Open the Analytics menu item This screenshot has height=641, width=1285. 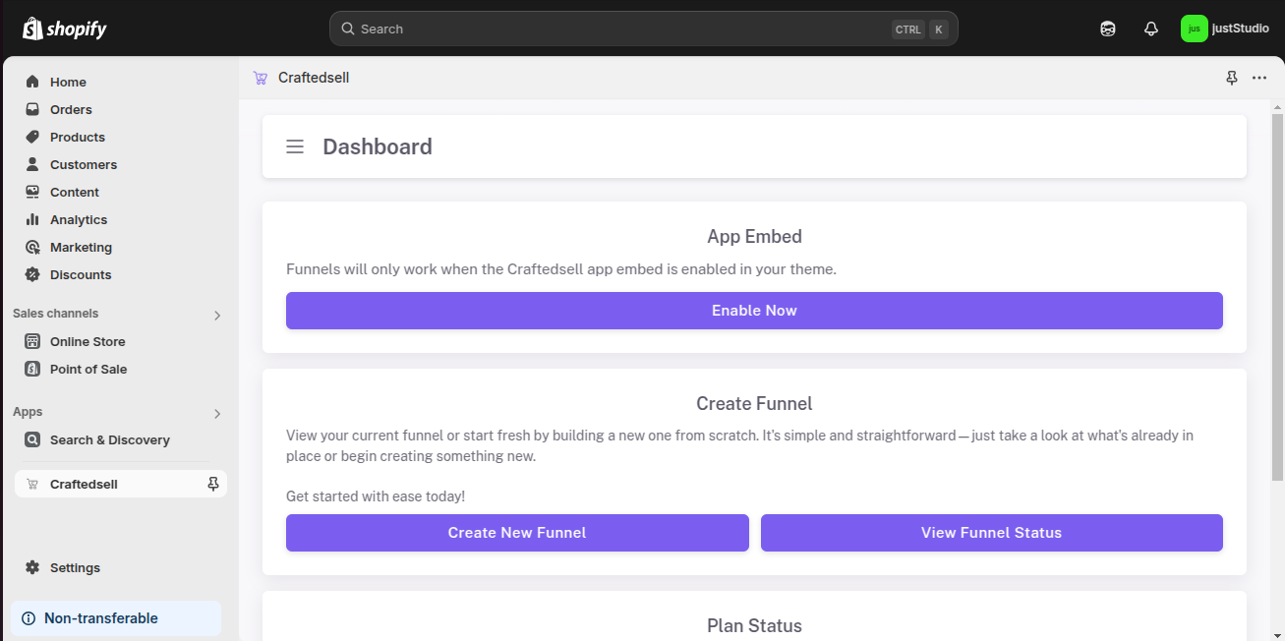click(x=79, y=219)
